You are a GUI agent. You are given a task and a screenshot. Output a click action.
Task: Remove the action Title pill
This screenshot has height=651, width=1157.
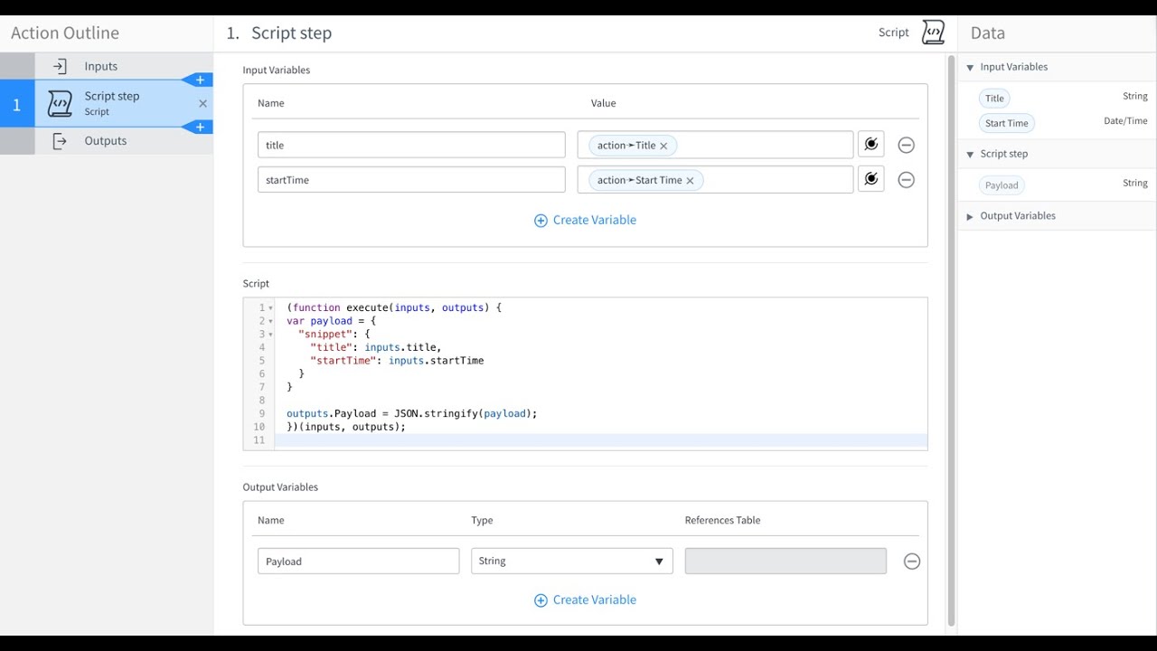[663, 146]
